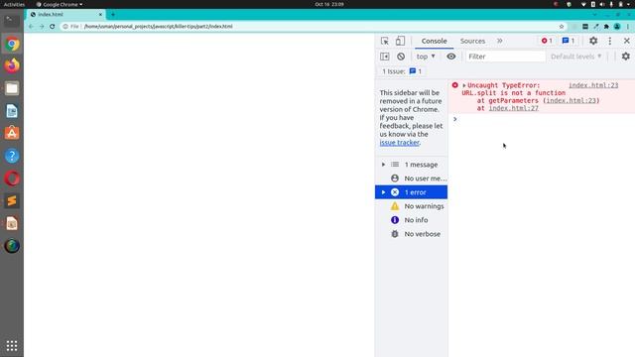
Task: Open the system status menu
Action: [x=606, y=4]
